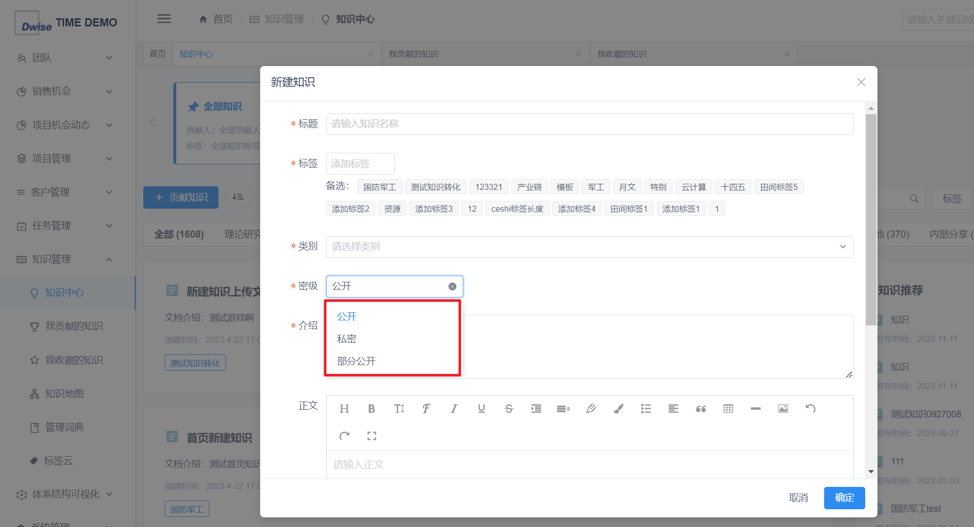The height and width of the screenshot is (527, 974).
Task: Cancel the dialog with 取消
Action: point(798,498)
